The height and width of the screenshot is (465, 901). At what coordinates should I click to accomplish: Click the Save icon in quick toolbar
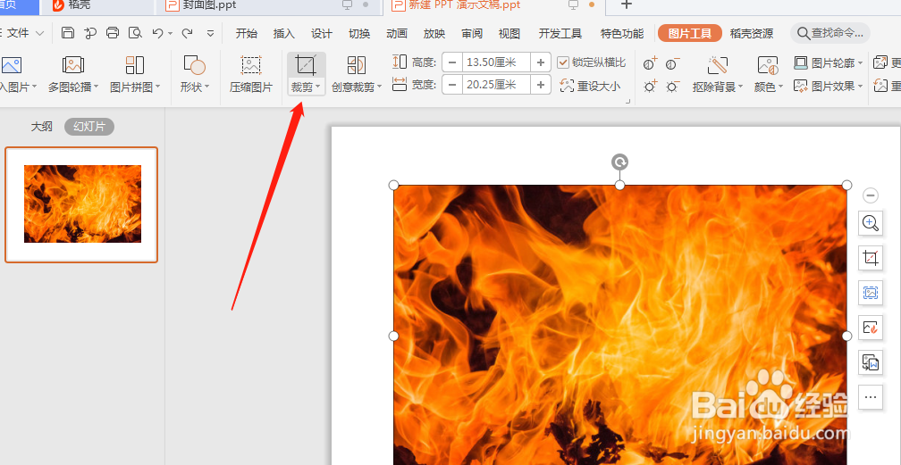coord(68,33)
